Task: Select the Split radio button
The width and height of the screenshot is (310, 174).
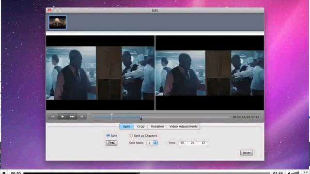Action: point(108,135)
